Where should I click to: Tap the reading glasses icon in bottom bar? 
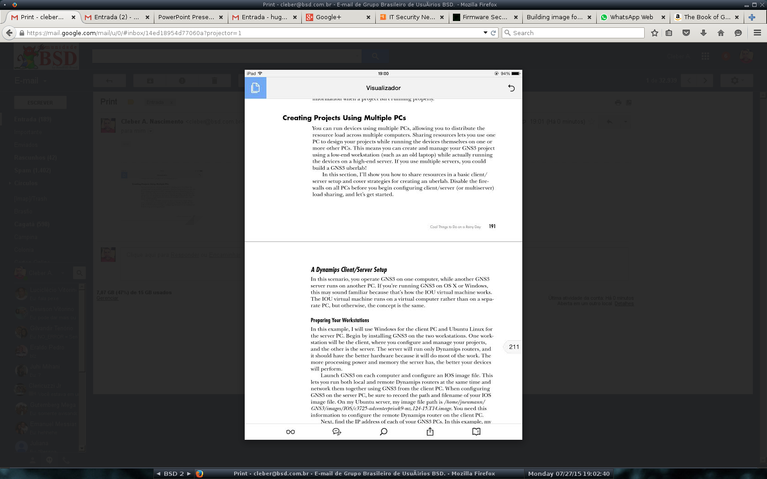point(290,432)
